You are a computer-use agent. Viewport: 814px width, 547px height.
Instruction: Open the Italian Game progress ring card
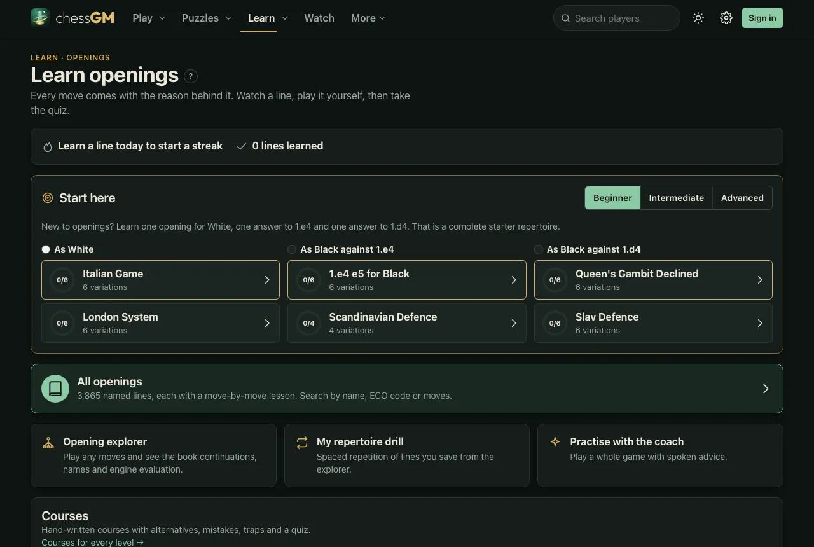coord(160,280)
